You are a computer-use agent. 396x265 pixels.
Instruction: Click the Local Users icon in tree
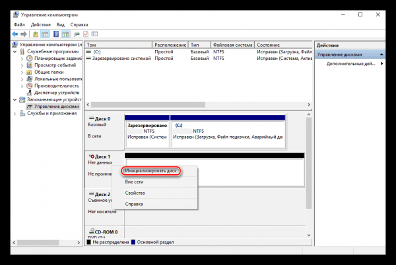click(x=30, y=79)
